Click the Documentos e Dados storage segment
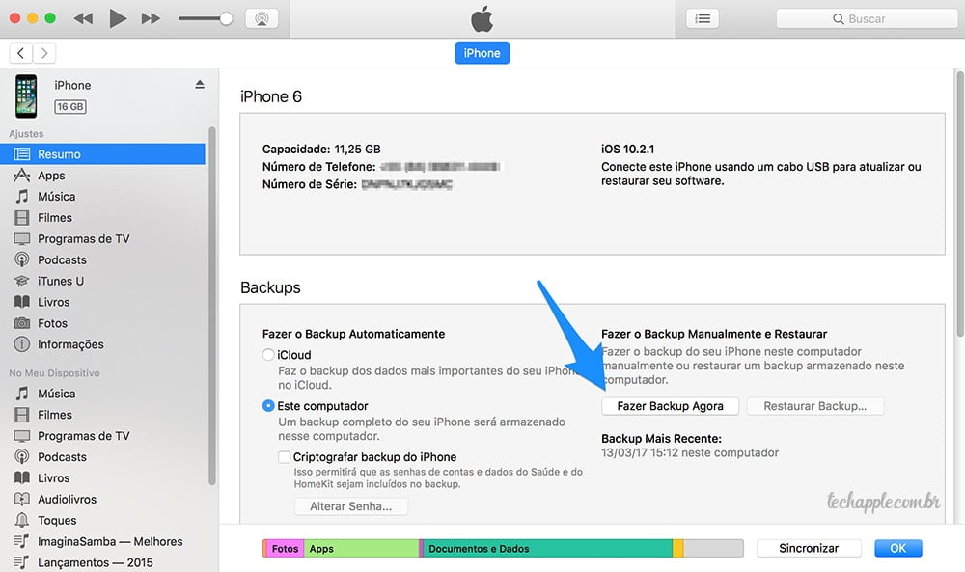965x572 pixels. 547,548
